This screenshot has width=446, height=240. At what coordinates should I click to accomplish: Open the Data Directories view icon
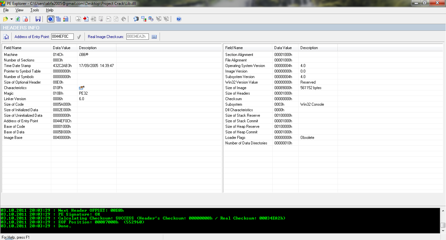pos(58,19)
